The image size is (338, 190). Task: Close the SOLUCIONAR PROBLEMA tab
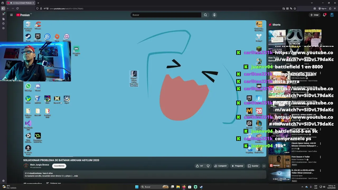(x=33, y=3)
